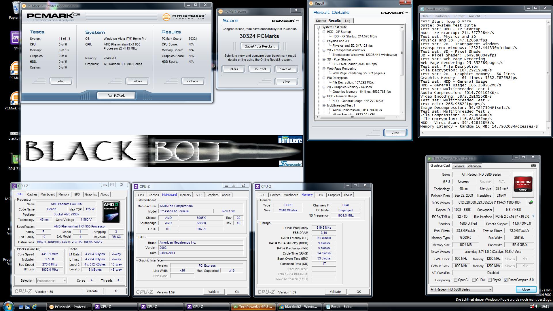Click the TechPowerUp GPU-Z taskbar button

(253, 307)
